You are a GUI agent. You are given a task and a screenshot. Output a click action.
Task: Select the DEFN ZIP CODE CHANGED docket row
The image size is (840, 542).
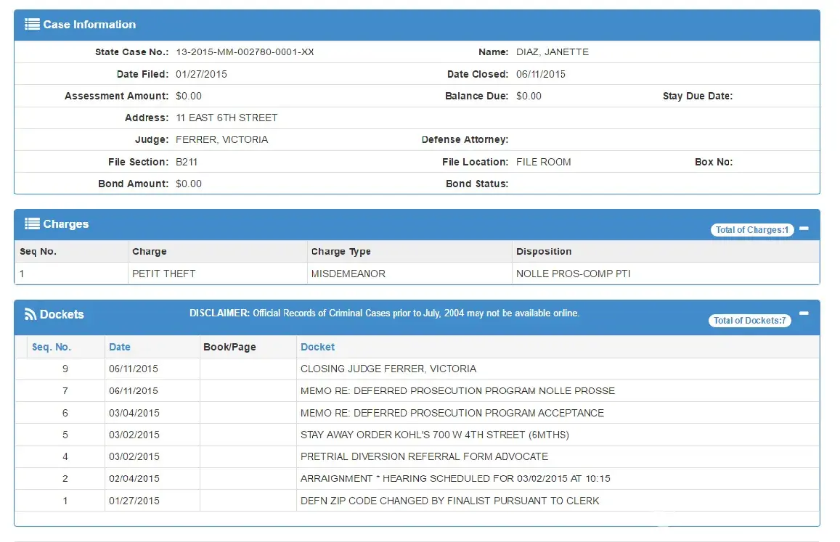point(449,501)
